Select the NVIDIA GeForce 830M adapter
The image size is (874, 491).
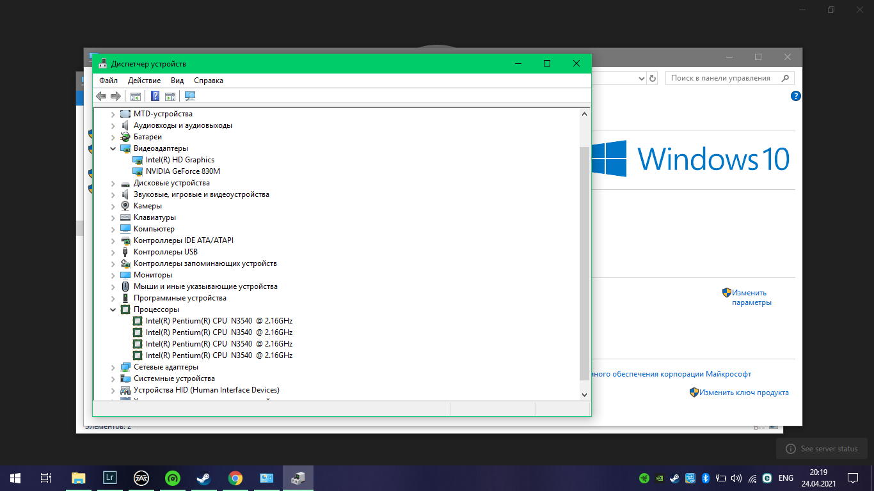tap(183, 171)
